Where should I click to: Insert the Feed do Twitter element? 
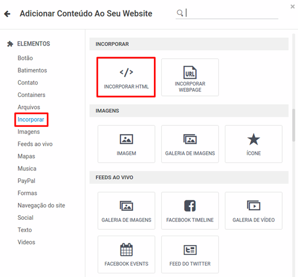point(190,254)
